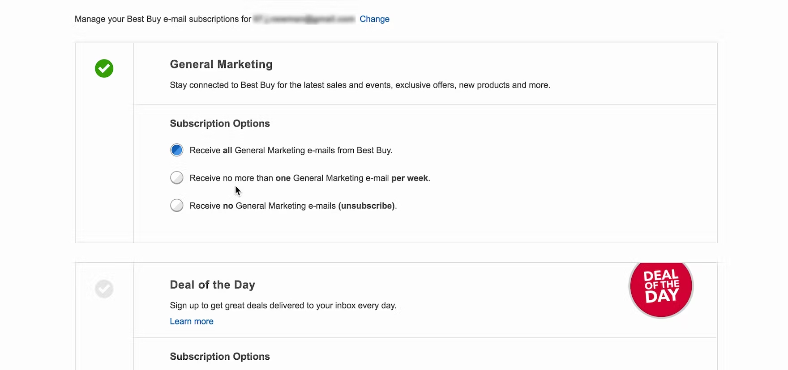Click the 'Sign up to get great deals' text
The image size is (788, 370).
coord(283,306)
